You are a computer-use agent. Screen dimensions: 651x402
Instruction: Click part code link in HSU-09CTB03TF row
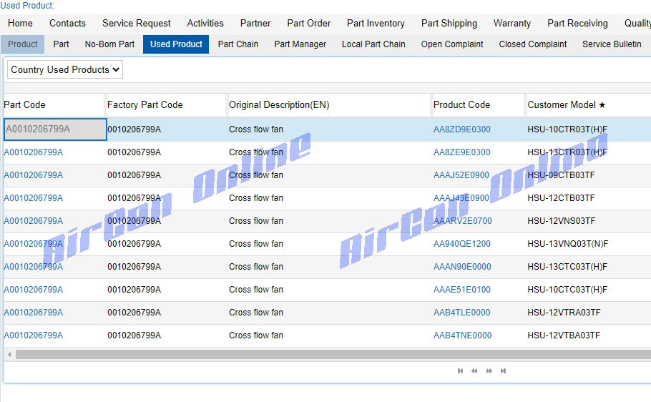point(33,175)
